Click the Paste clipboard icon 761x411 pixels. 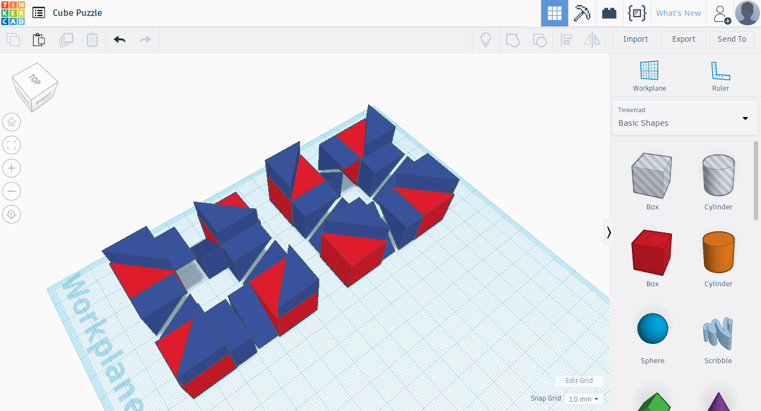(x=38, y=40)
